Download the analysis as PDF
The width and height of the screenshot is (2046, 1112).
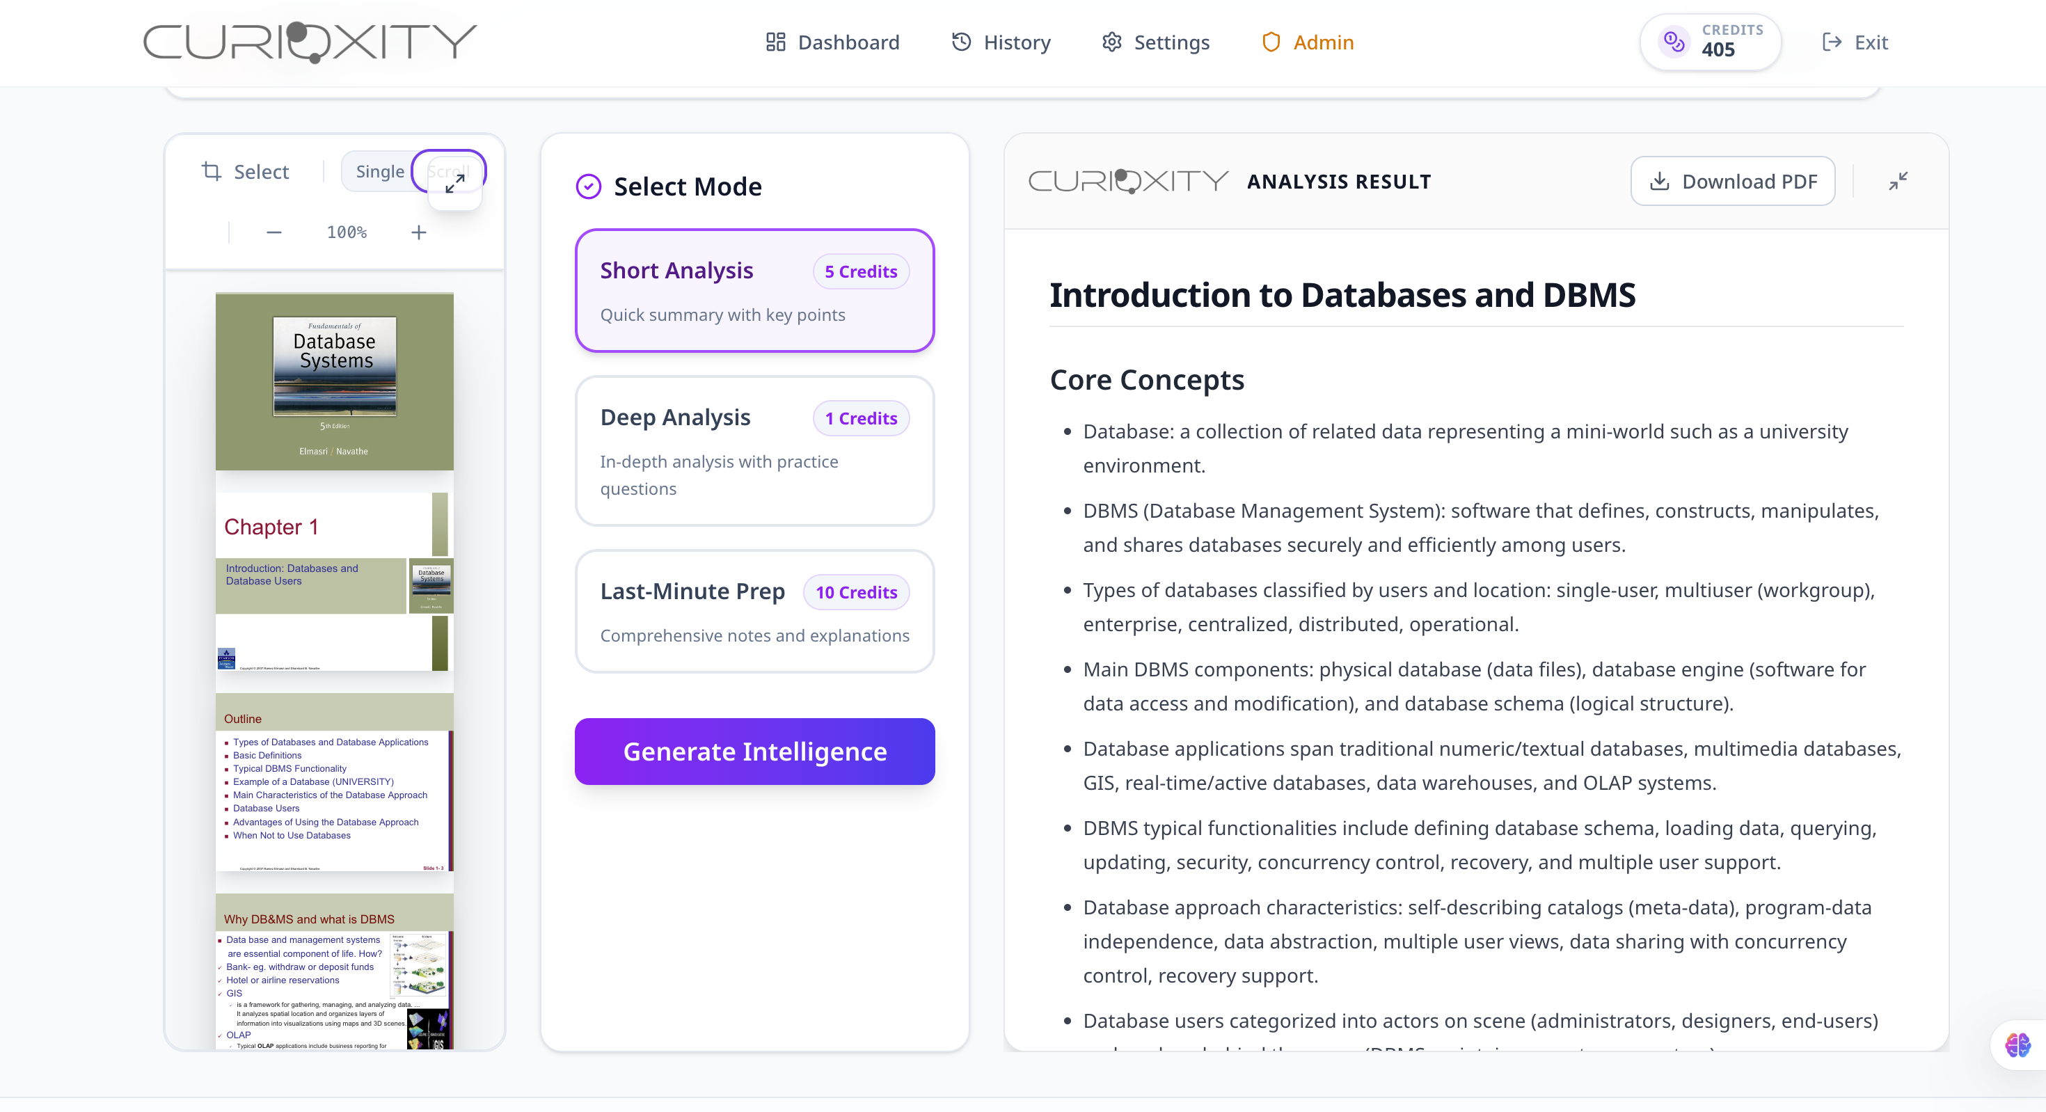click(1732, 181)
